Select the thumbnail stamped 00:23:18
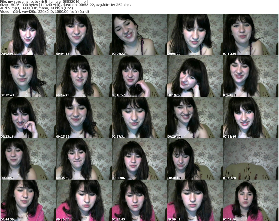Image resolution: width=279 pixels, height=221 pixels. pyautogui.click(x=28, y=118)
